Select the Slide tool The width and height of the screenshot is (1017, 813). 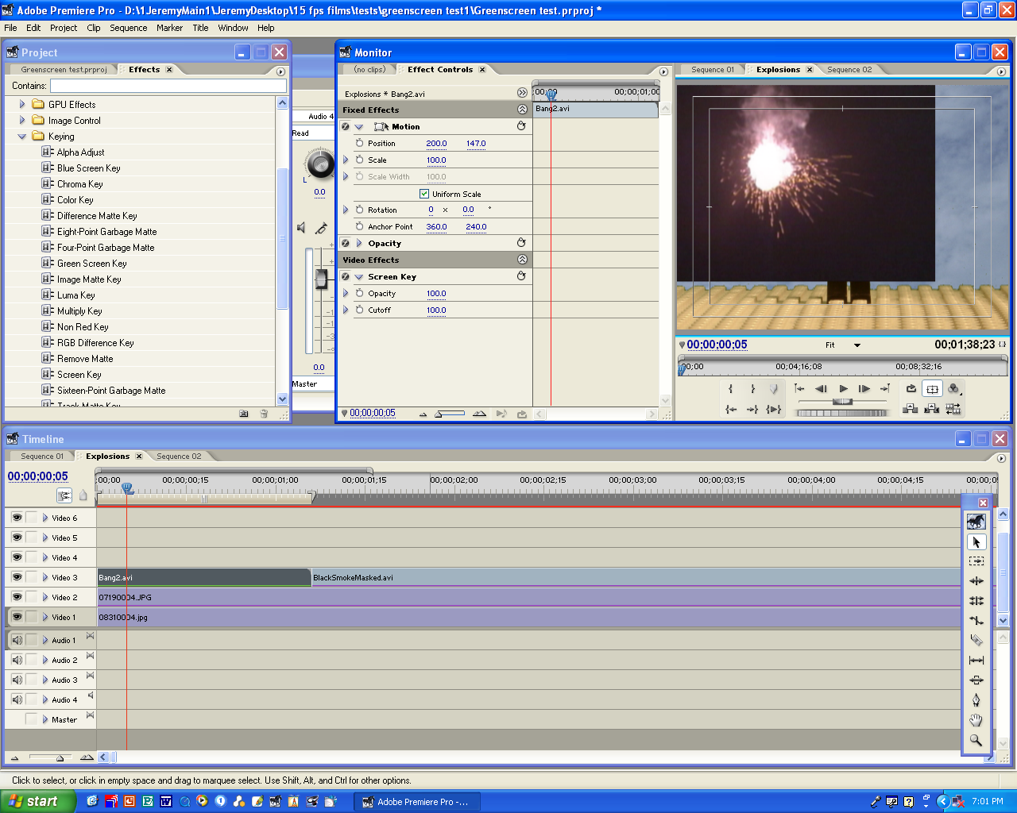pos(976,680)
